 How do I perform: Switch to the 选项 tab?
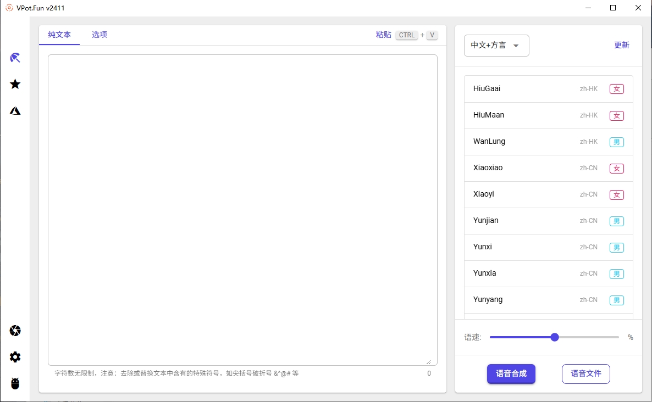tap(100, 34)
